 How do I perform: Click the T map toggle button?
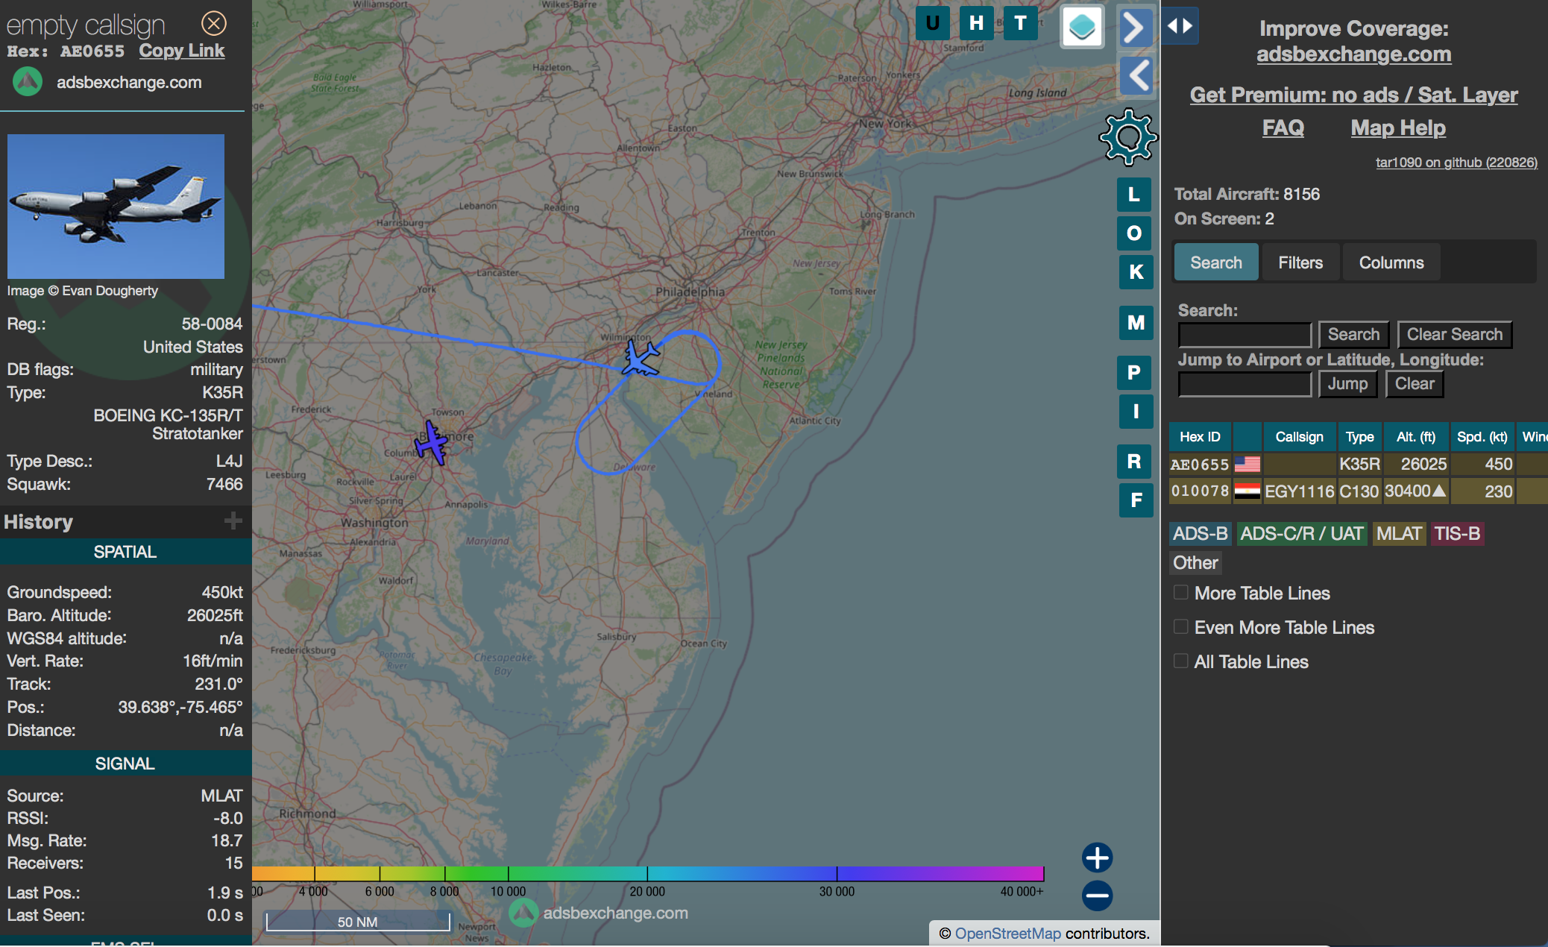1021,23
